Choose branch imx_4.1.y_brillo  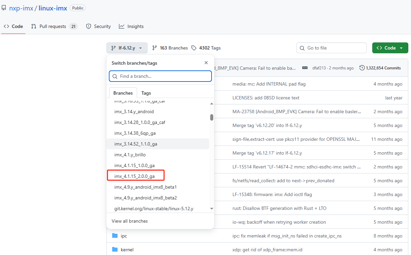pos(158,155)
